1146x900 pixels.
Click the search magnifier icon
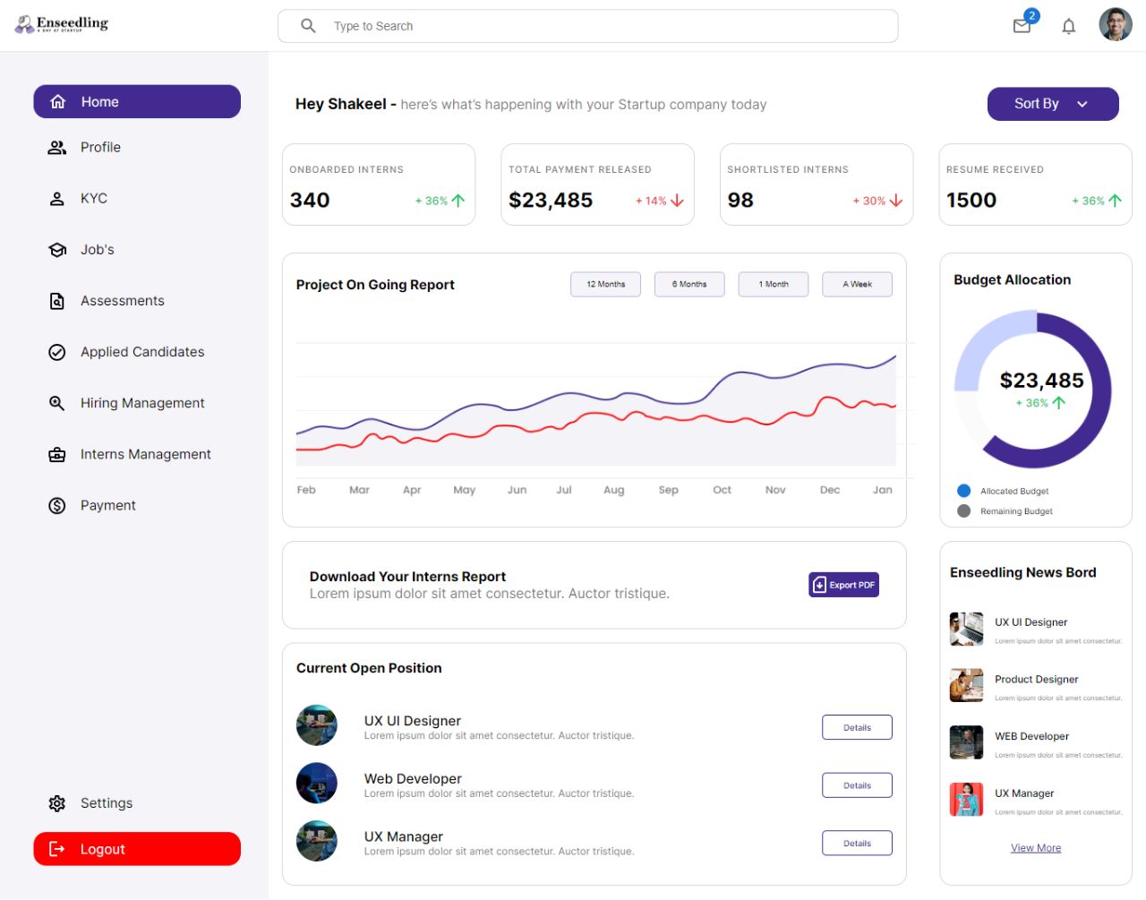308,26
